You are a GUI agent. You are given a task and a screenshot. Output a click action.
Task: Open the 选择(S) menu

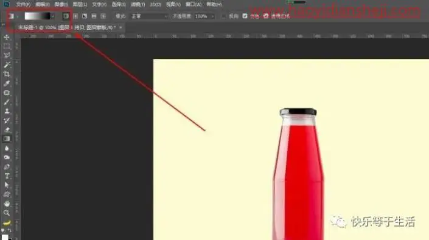(119, 4)
